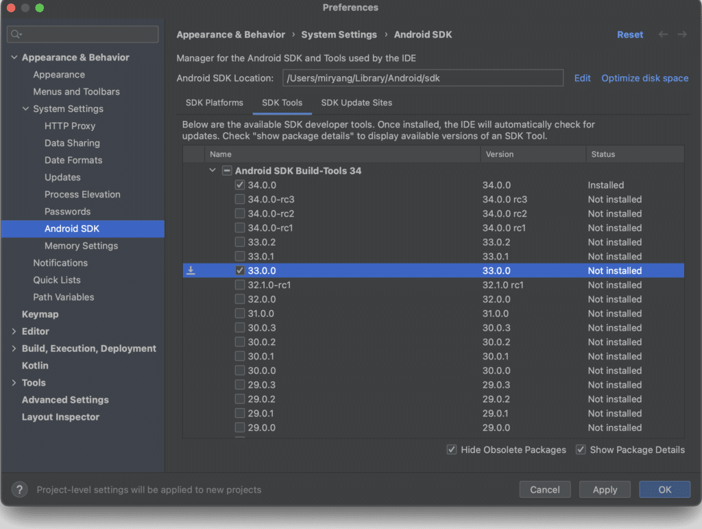The image size is (702, 529).
Task: Select the 30.0.1 build-tools row
Action: pyautogui.click(x=433, y=357)
